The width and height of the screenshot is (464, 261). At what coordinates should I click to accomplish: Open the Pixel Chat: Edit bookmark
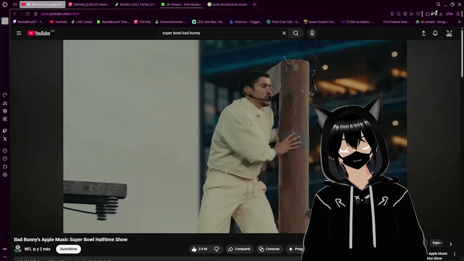click(283, 22)
